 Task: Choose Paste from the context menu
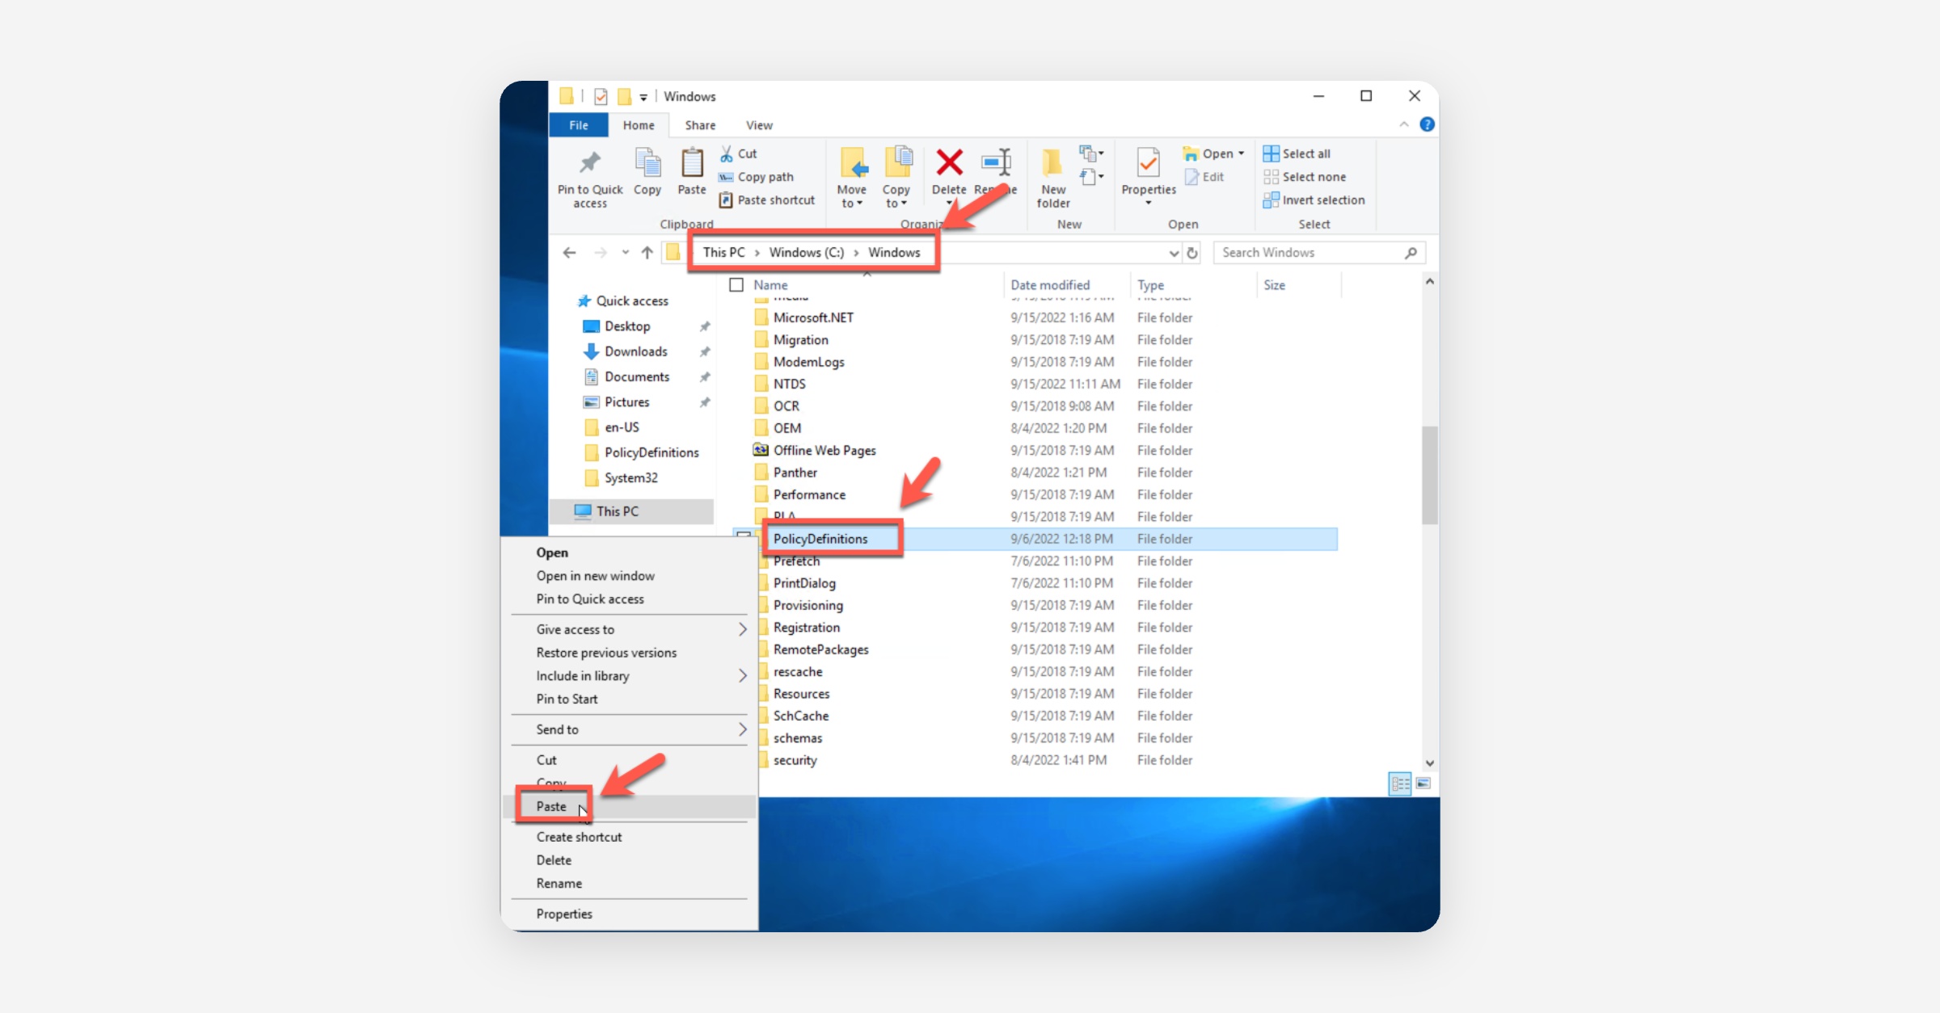coord(552,806)
